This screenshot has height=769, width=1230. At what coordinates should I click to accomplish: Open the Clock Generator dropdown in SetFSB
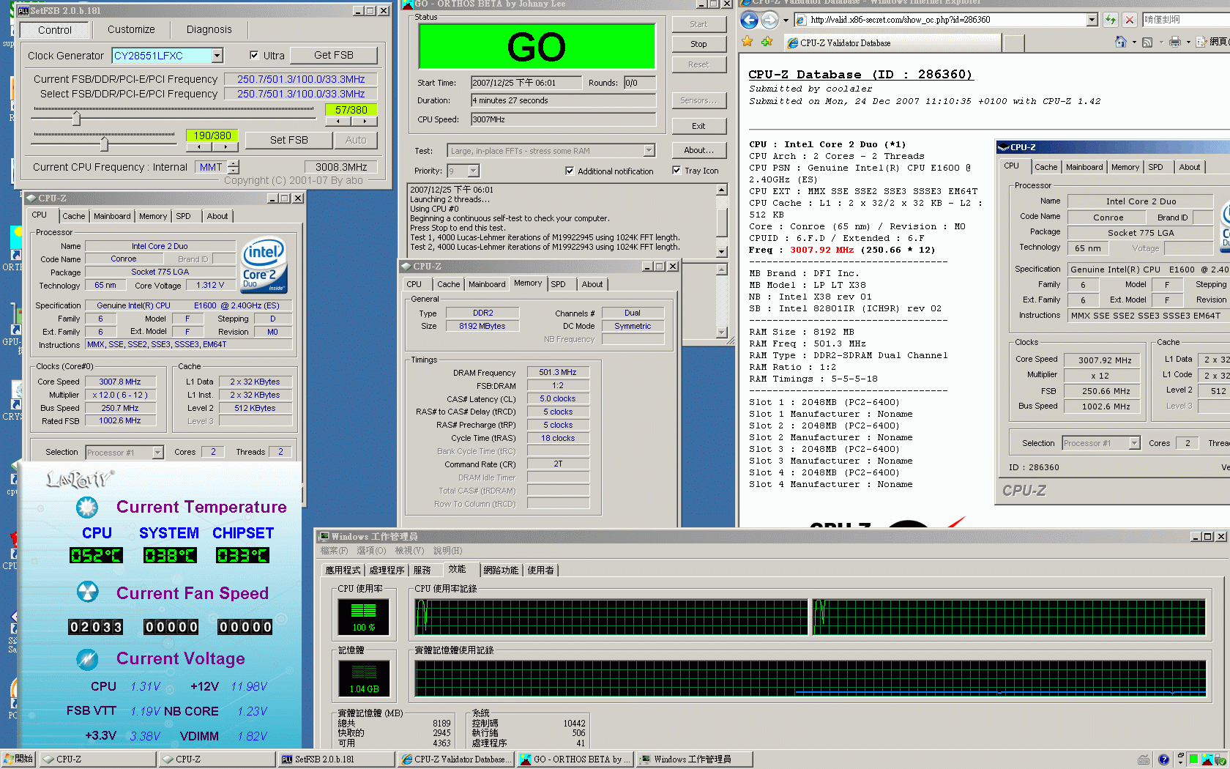217,56
